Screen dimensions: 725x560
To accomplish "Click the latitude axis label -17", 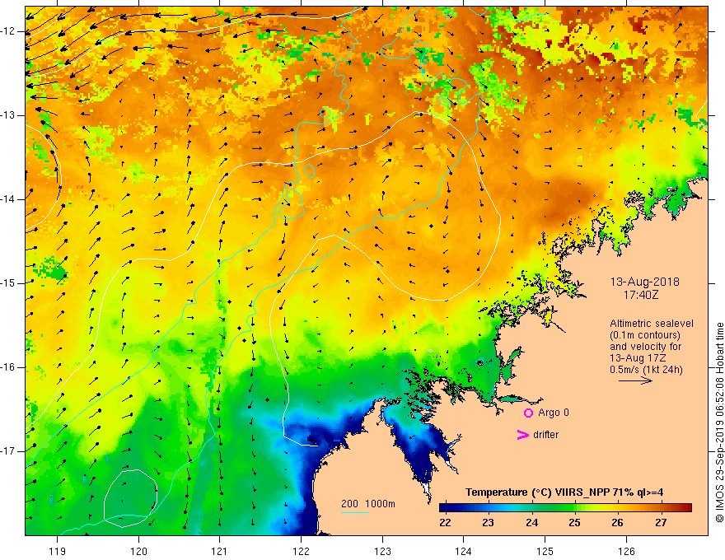I will [x=8, y=451].
